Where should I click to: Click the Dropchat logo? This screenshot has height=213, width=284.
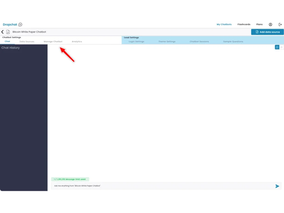click(x=12, y=24)
